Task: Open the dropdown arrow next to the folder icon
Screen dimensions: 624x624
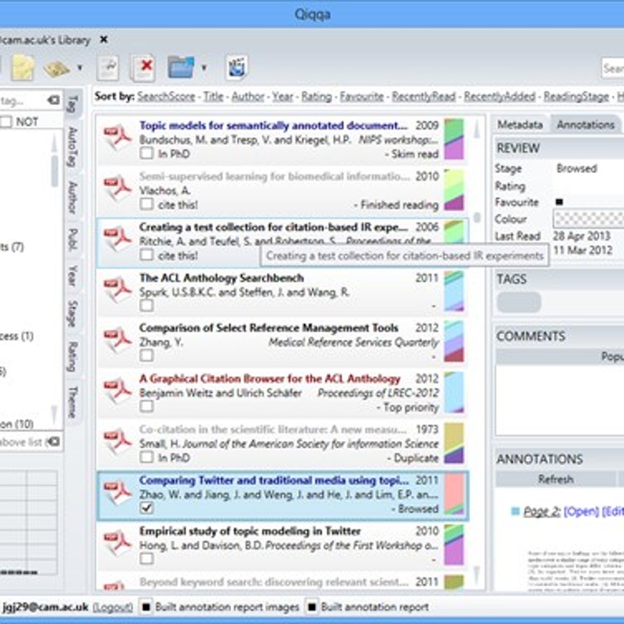Action: coord(204,66)
